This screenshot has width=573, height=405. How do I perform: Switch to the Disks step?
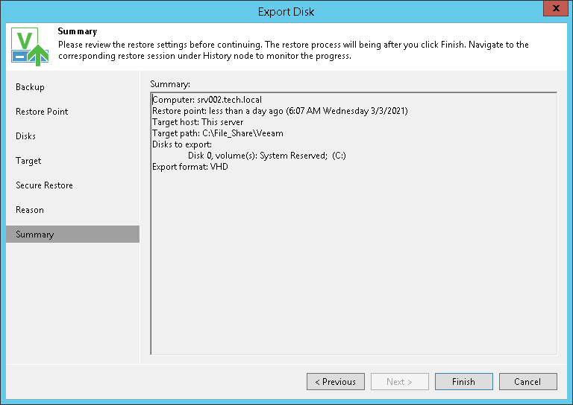coord(26,136)
